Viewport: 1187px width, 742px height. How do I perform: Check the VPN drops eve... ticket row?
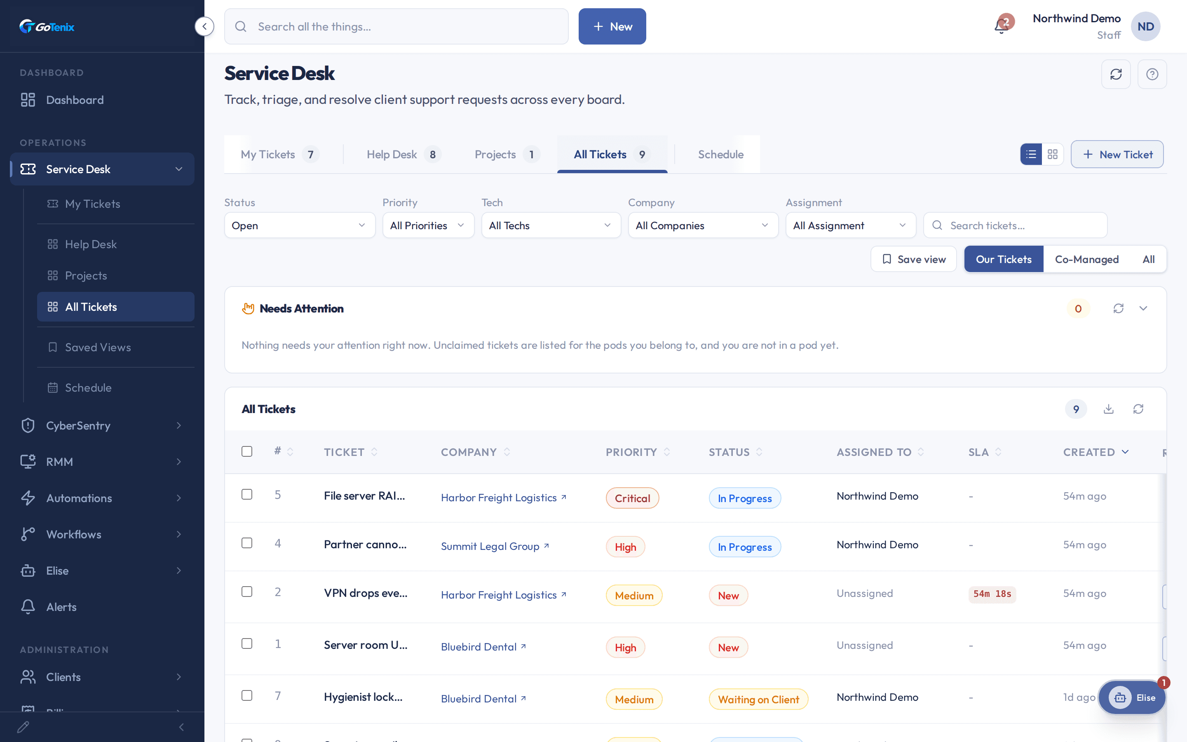click(247, 592)
